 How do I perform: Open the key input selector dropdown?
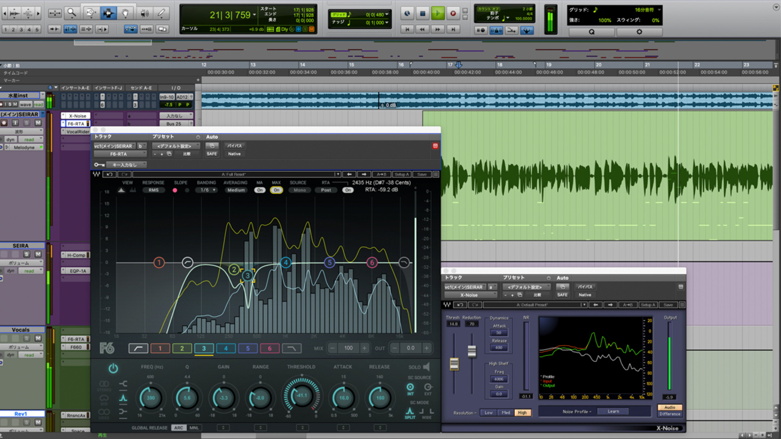[x=126, y=165]
